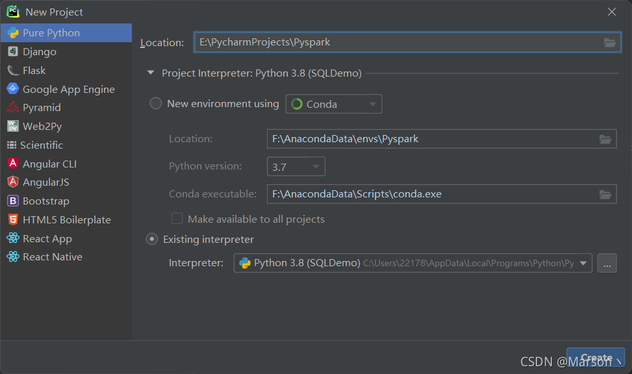Open the Conda environment type dropdown

pyautogui.click(x=334, y=104)
